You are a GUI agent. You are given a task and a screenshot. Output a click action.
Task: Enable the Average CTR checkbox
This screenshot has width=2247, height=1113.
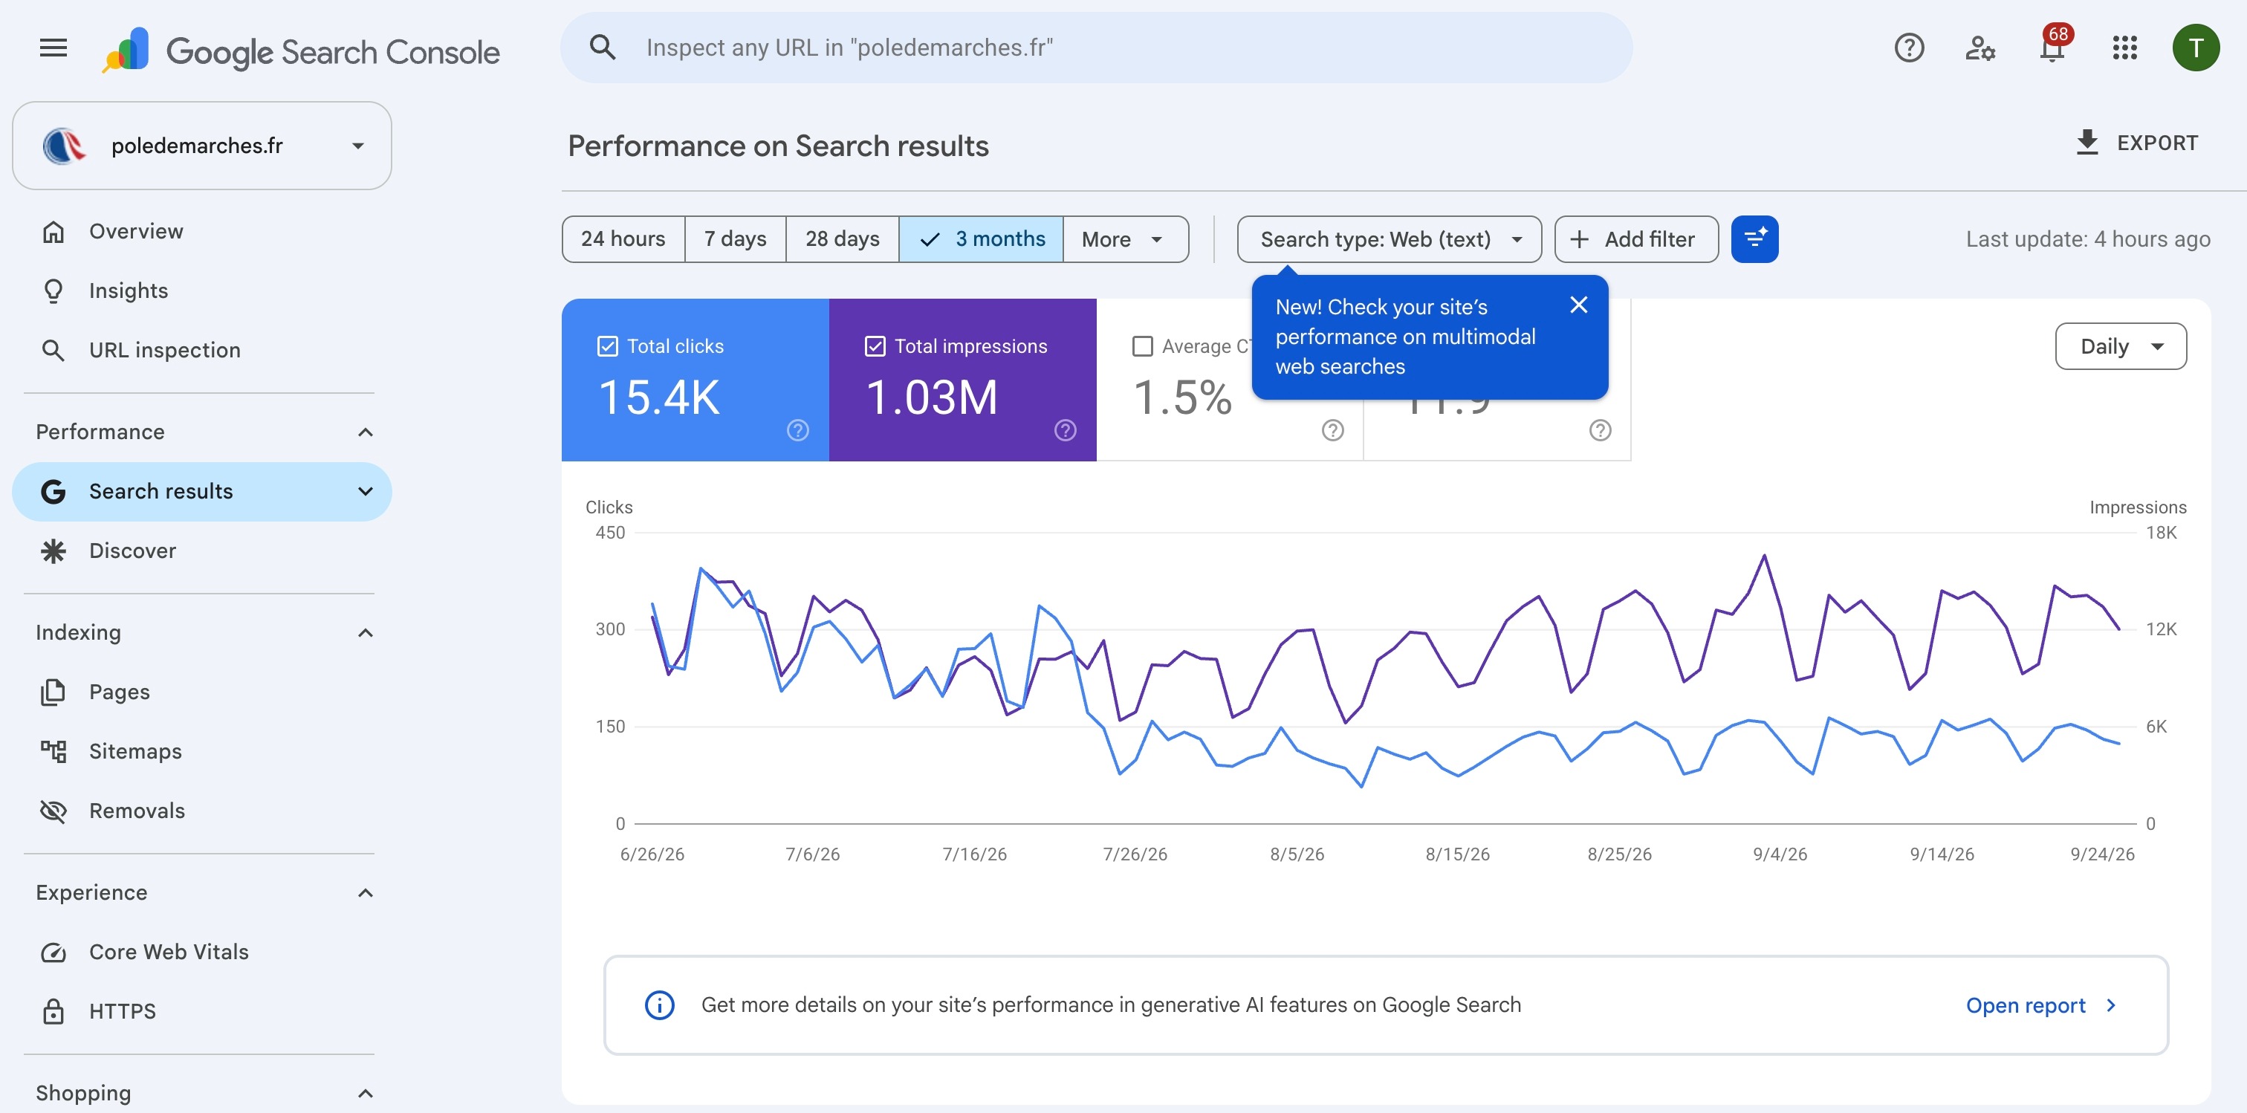pyautogui.click(x=1142, y=346)
